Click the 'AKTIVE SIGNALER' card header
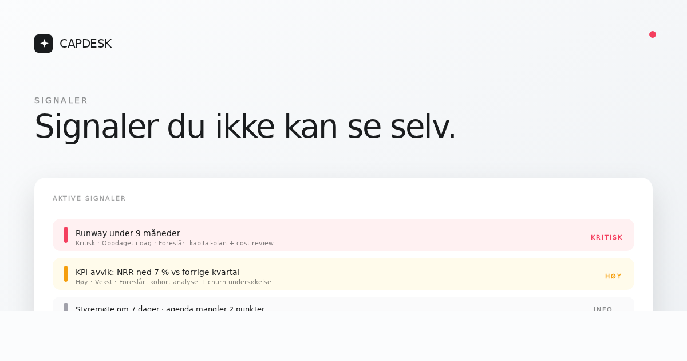Screen dimensions: 687x361 [x=89, y=198]
